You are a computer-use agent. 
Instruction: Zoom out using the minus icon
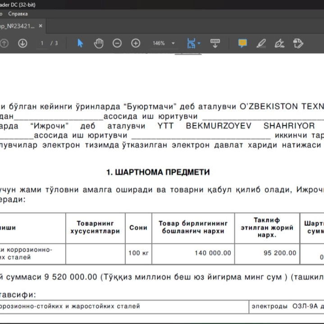(117, 43)
